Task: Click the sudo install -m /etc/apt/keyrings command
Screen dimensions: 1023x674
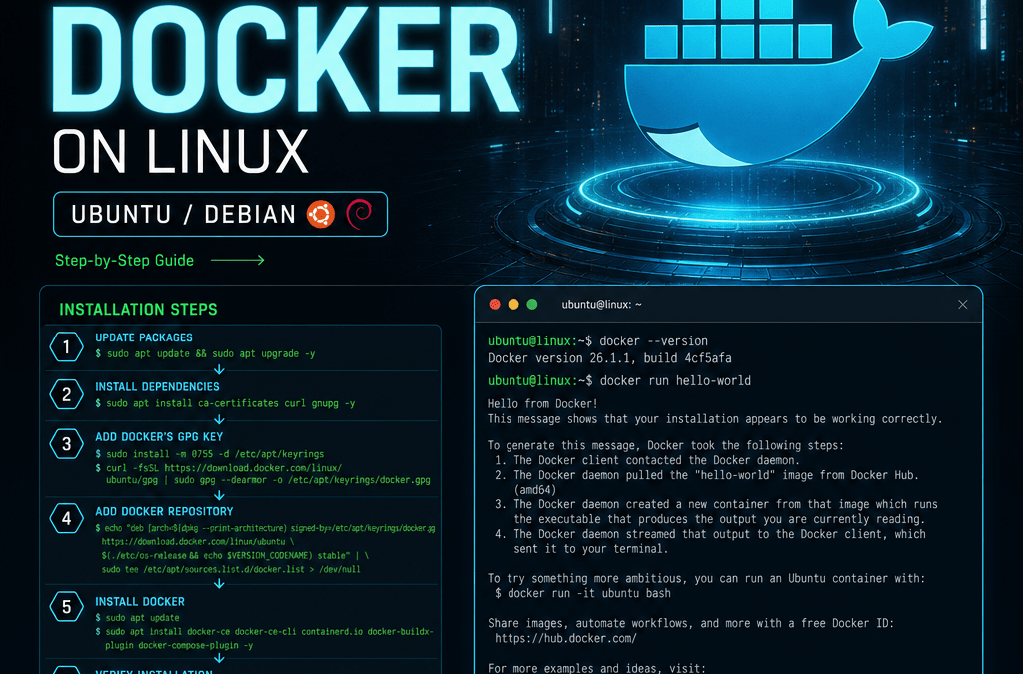Action: (210, 454)
